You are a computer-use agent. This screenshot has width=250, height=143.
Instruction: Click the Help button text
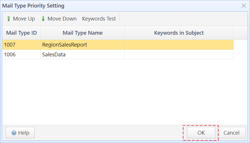[x=24, y=133]
